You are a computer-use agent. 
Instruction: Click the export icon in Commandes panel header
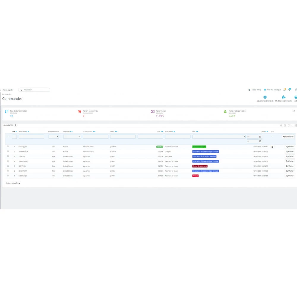[285, 125]
